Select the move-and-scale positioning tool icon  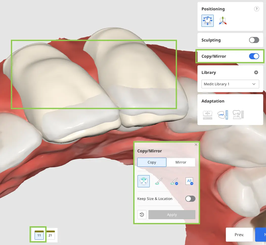(x=208, y=21)
